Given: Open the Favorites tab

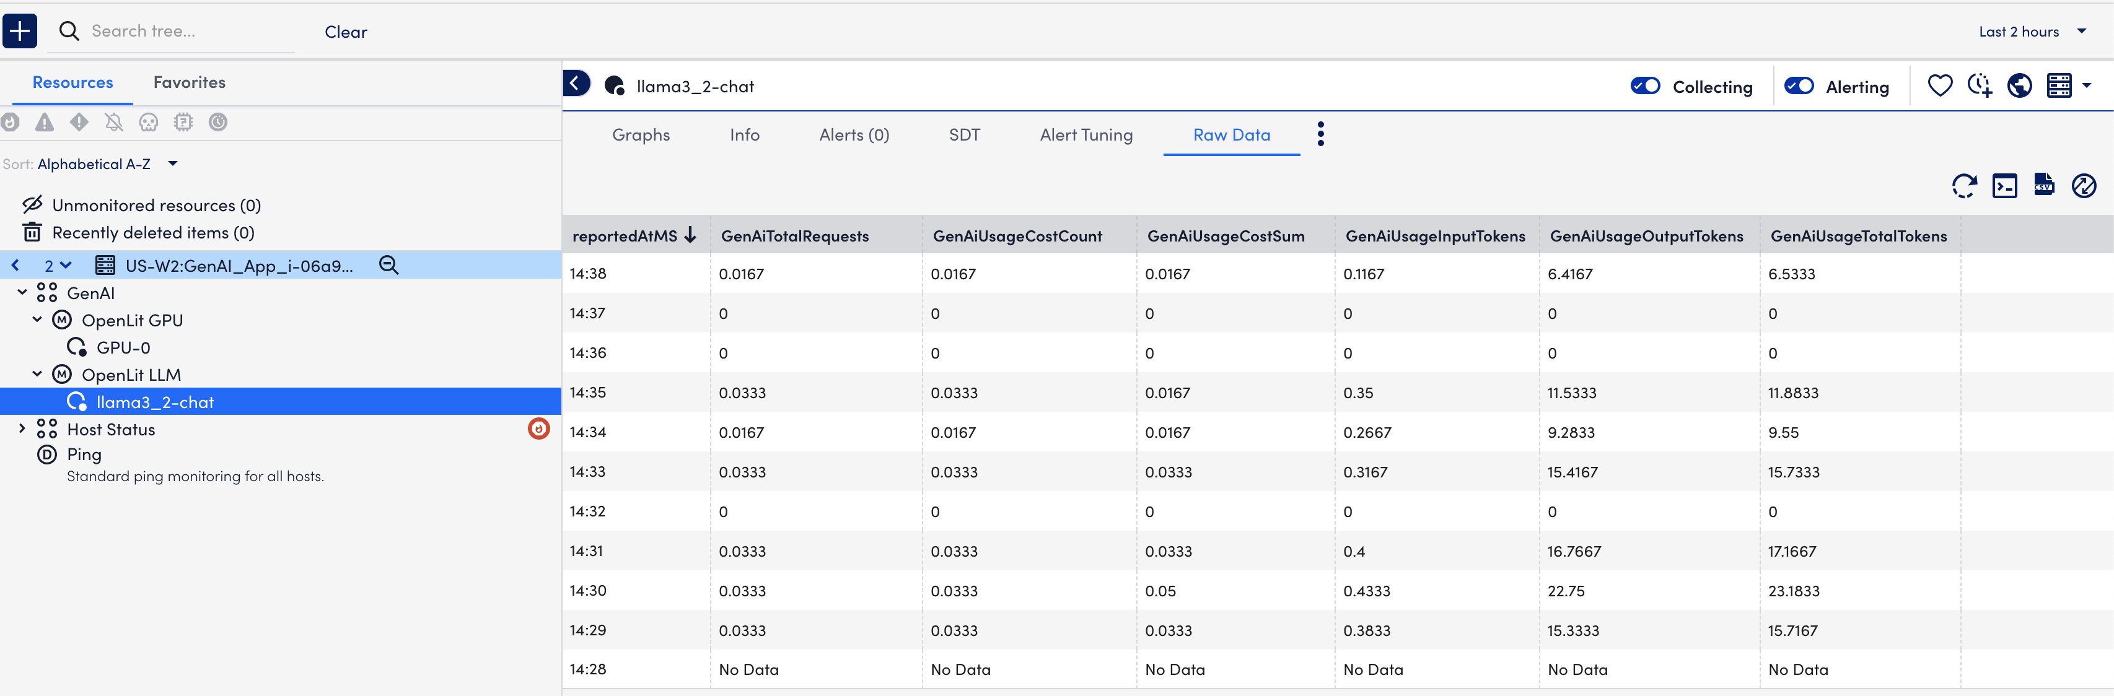Looking at the screenshot, I should pos(189,83).
